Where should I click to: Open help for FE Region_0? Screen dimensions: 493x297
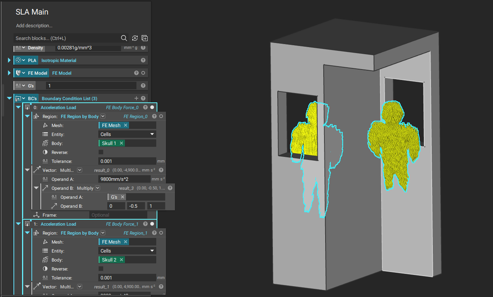pos(154,116)
